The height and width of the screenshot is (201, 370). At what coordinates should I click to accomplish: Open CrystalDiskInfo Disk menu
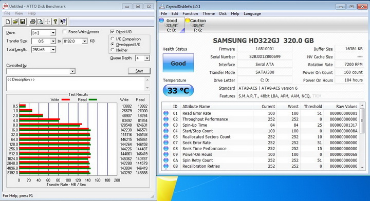pyautogui.click(x=223, y=14)
